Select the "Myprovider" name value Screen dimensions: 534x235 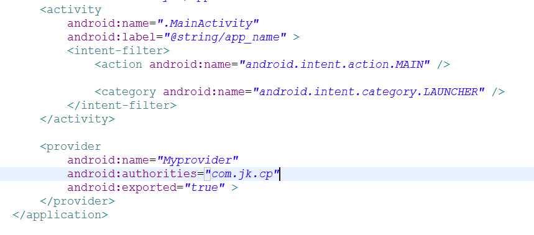(198, 160)
